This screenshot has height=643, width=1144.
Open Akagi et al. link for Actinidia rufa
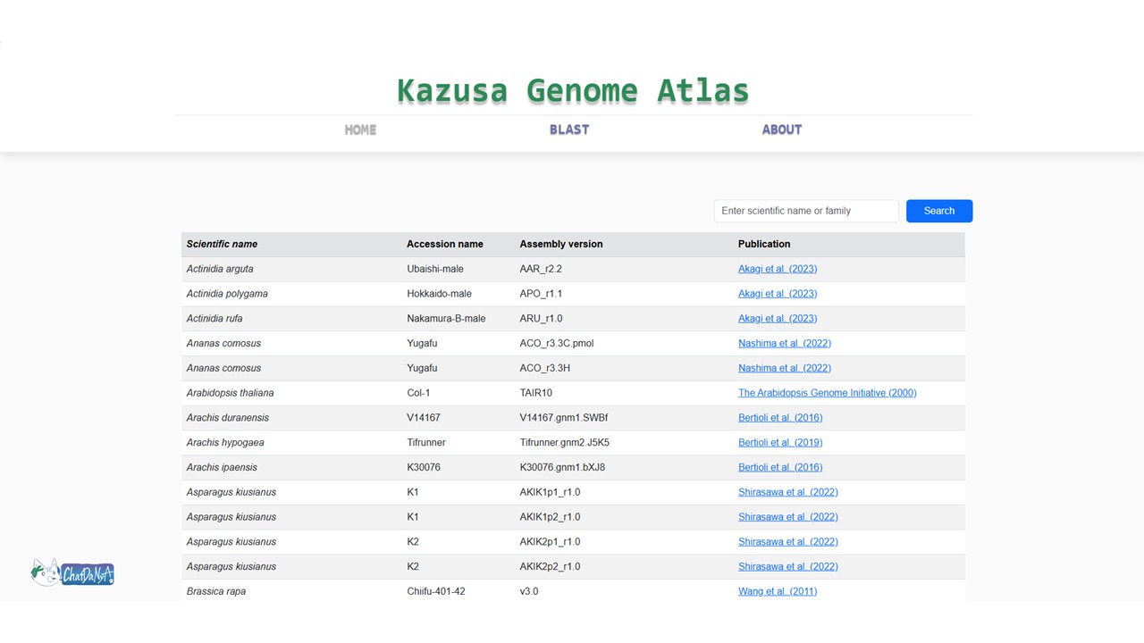click(777, 319)
